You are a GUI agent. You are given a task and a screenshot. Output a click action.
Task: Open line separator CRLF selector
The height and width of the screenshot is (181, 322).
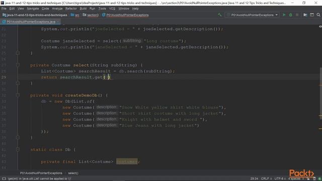tap(266, 179)
